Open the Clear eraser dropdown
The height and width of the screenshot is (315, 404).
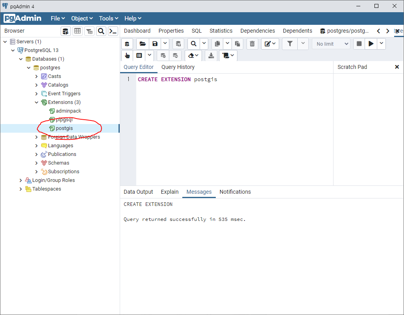pos(193,56)
